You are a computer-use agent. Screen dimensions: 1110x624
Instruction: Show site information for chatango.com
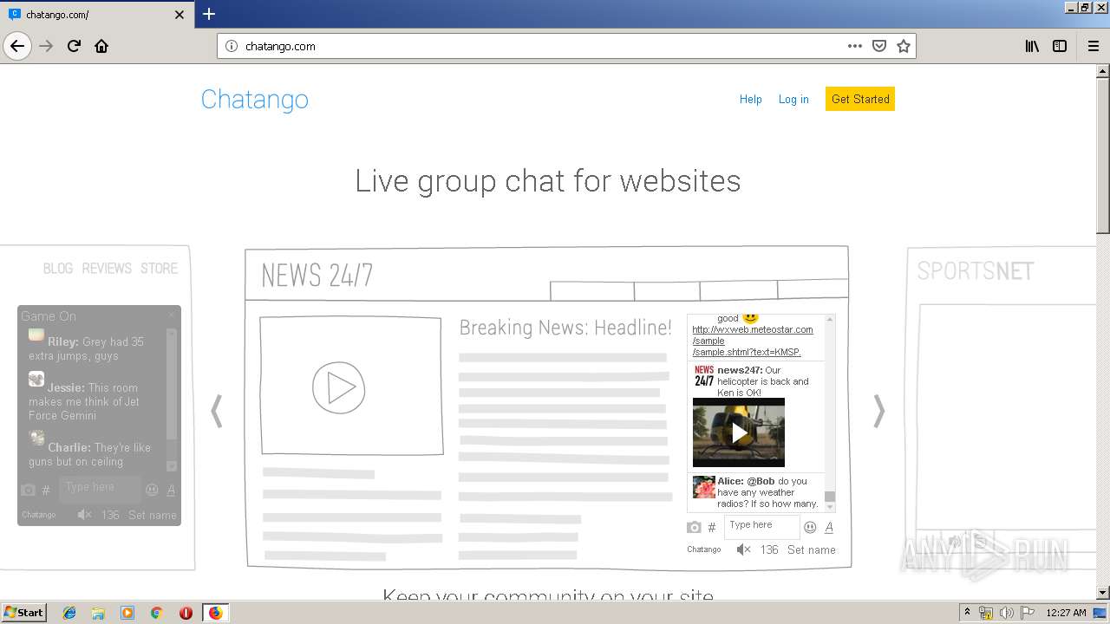pos(232,46)
